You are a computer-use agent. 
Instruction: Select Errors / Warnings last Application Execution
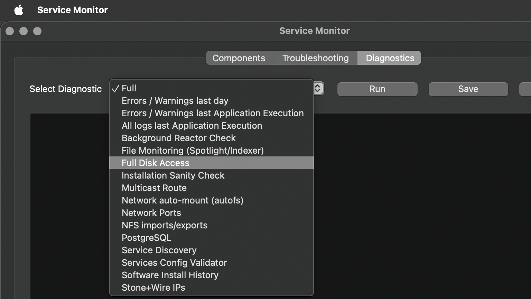213,113
